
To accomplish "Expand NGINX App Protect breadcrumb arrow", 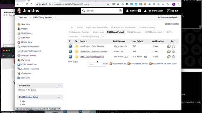I will [56, 18].
